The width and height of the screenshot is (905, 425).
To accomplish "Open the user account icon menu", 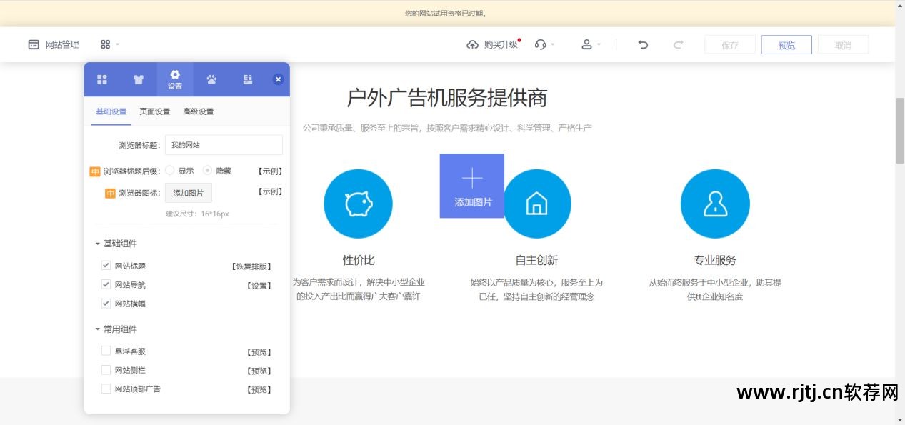I will point(586,44).
